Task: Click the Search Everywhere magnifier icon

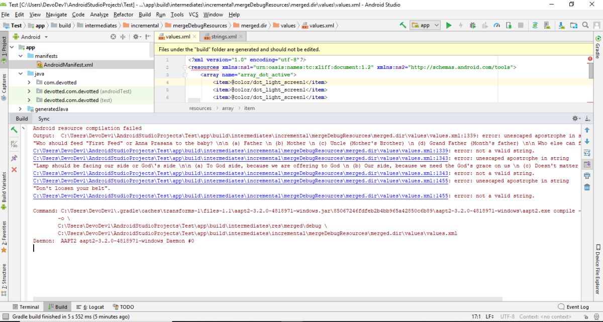Action: click(585, 25)
